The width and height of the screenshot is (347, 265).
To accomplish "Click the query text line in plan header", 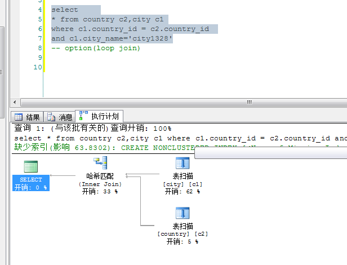I will pos(180,138).
